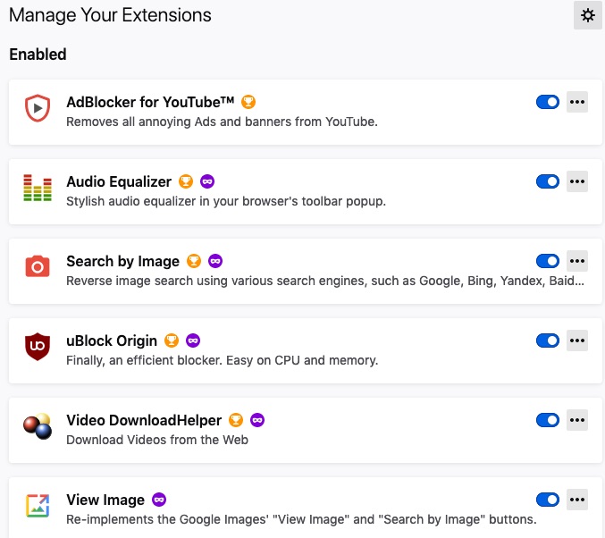
Task: Click "Re-implements the Google Images" description
Action: (x=301, y=519)
